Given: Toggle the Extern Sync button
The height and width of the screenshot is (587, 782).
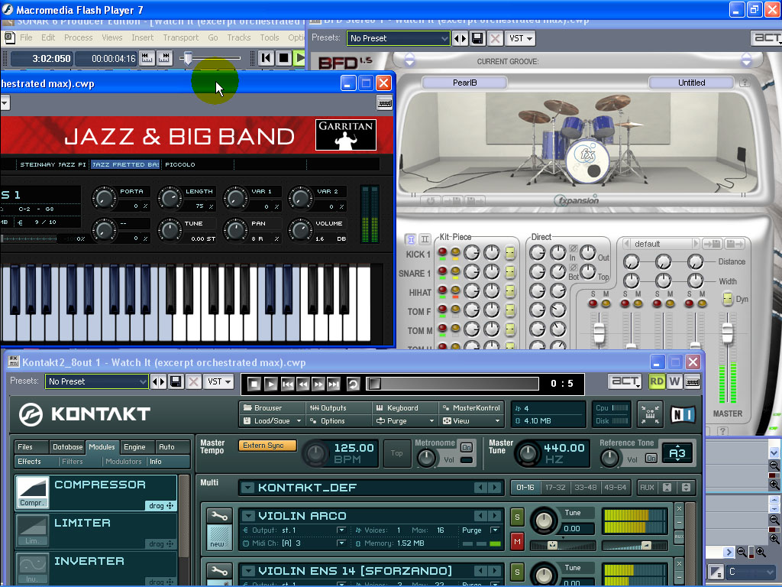Looking at the screenshot, I should click(267, 446).
